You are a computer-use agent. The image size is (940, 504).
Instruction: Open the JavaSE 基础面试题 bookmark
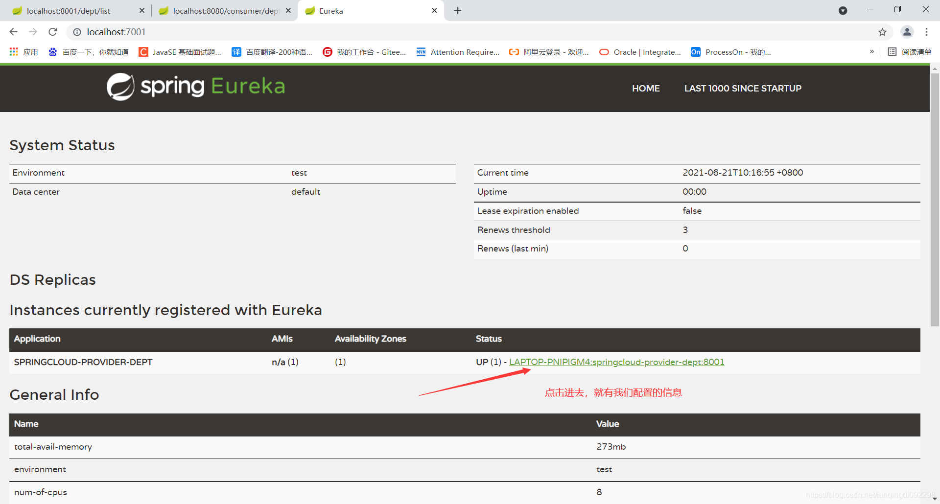(x=180, y=52)
